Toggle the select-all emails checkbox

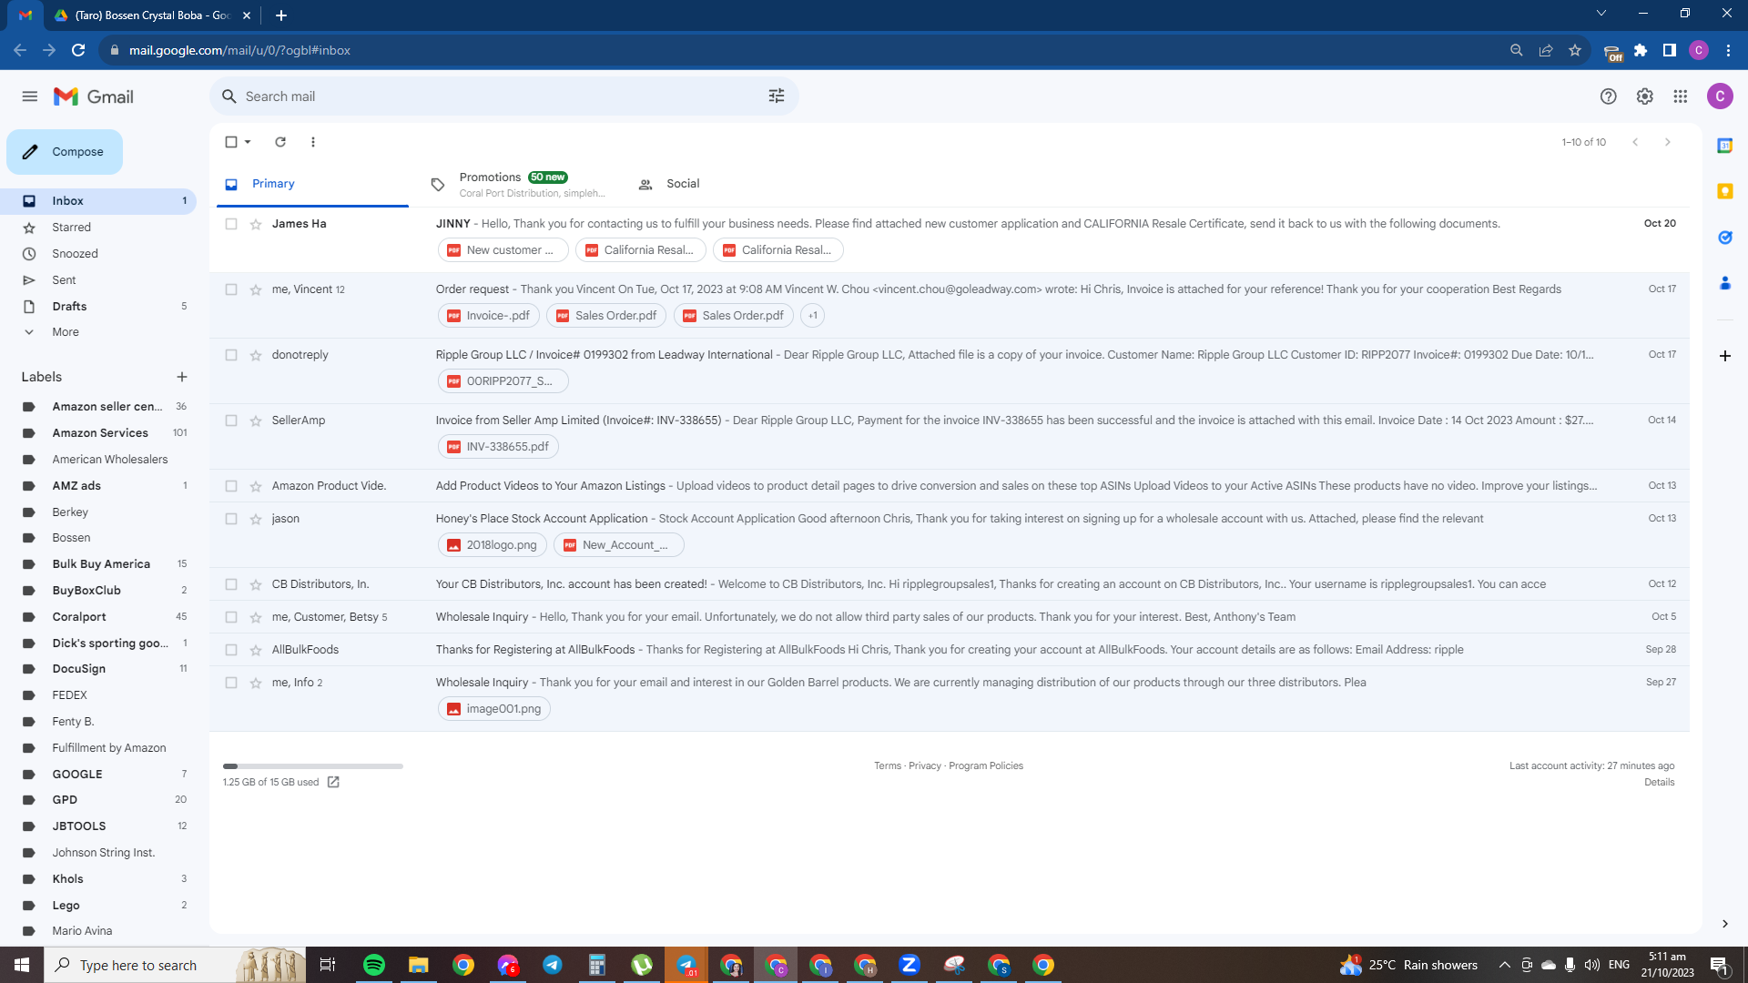click(231, 142)
